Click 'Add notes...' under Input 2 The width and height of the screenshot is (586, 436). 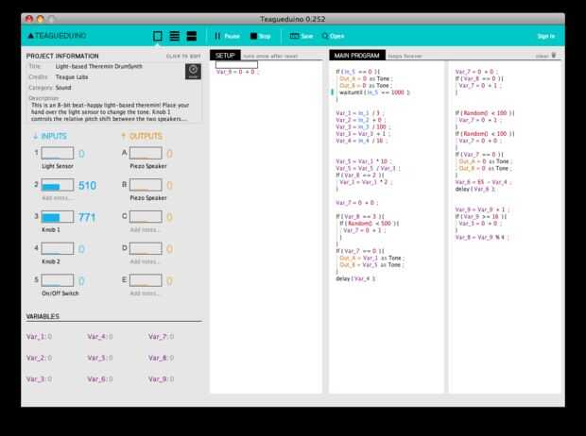[56, 198]
